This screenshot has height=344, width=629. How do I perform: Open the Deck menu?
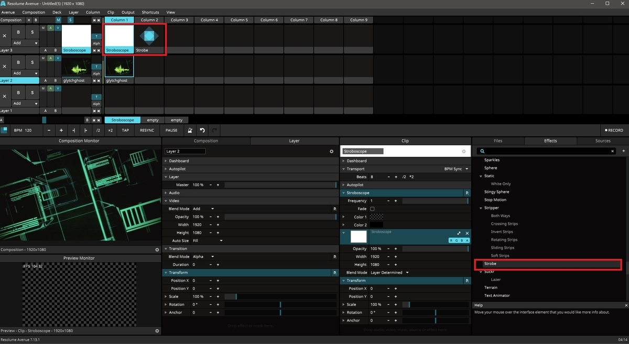(x=57, y=12)
